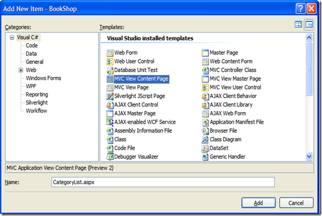Click the Code File template icon
Screen dimensions: 322x216
pyautogui.click(x=109, y=148)
